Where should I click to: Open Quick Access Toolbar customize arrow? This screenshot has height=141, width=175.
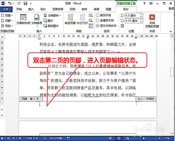tap(31, 4)
